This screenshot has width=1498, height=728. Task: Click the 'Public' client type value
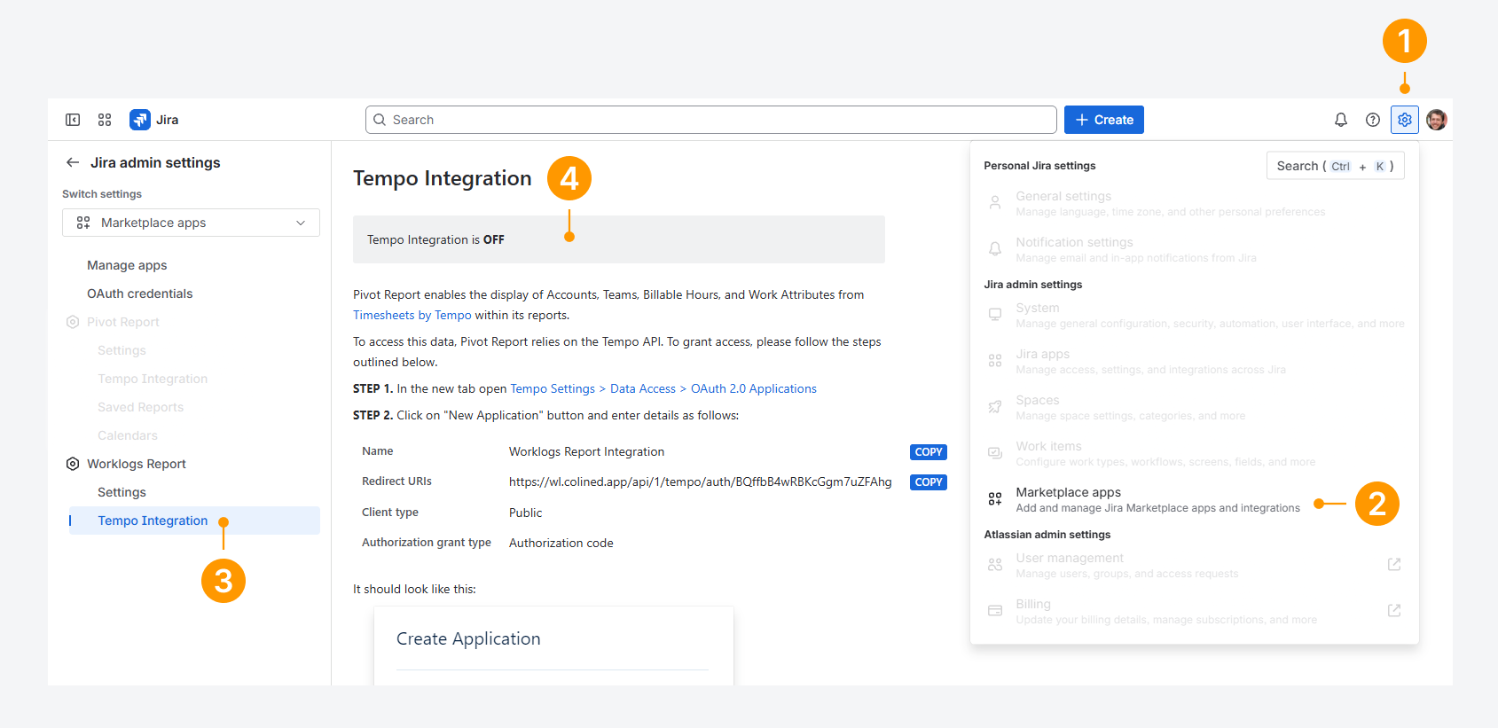[x=526, y=513]
